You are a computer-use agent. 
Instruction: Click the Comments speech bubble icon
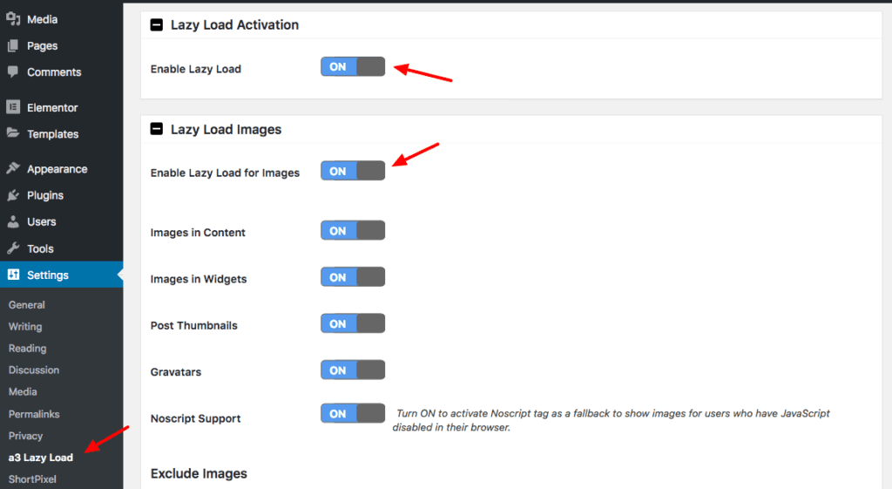[13, 71]
